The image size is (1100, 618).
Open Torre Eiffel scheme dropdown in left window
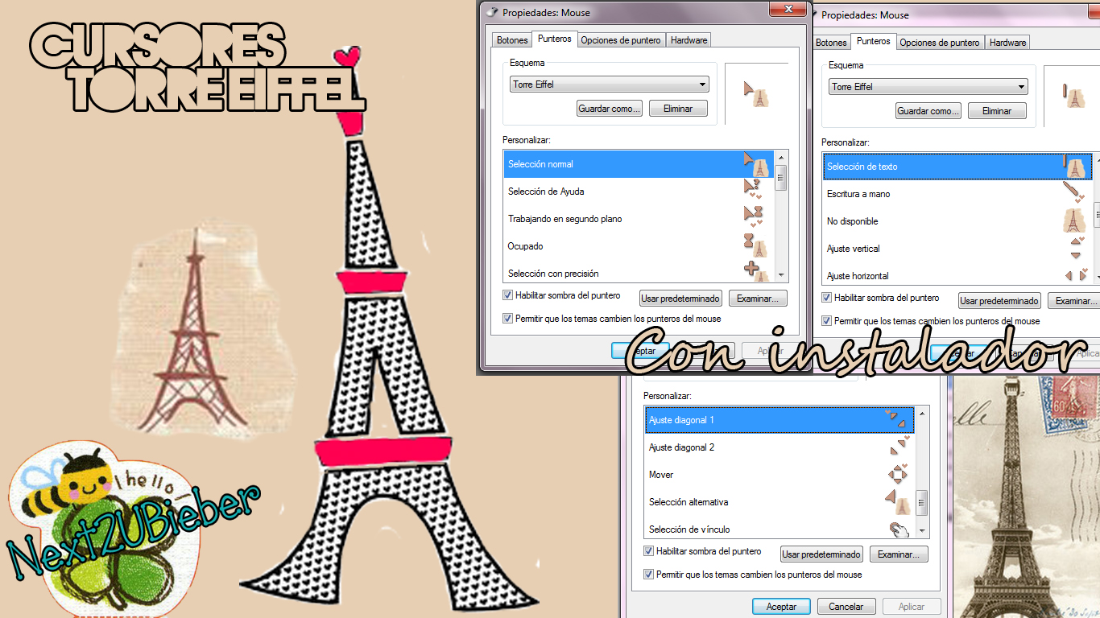(610, 84)
